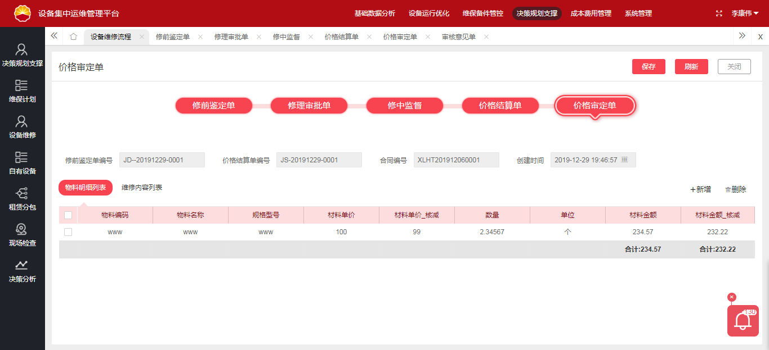Dismiss the notification widget with red X
This screenshot has width=769, height=350.
click(731, 297)
